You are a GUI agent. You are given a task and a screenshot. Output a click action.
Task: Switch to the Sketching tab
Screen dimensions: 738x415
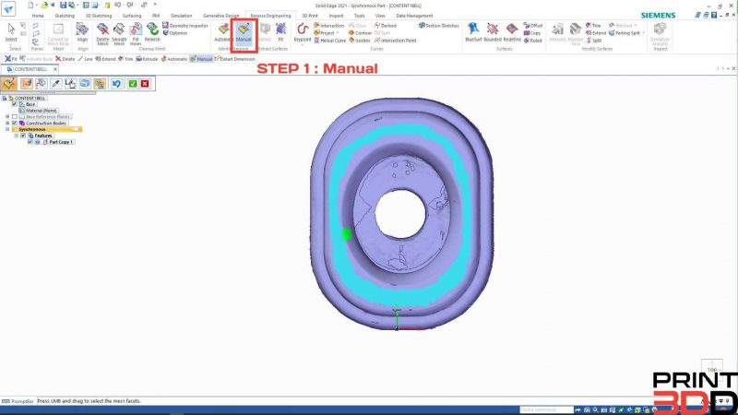pos(65,16)
